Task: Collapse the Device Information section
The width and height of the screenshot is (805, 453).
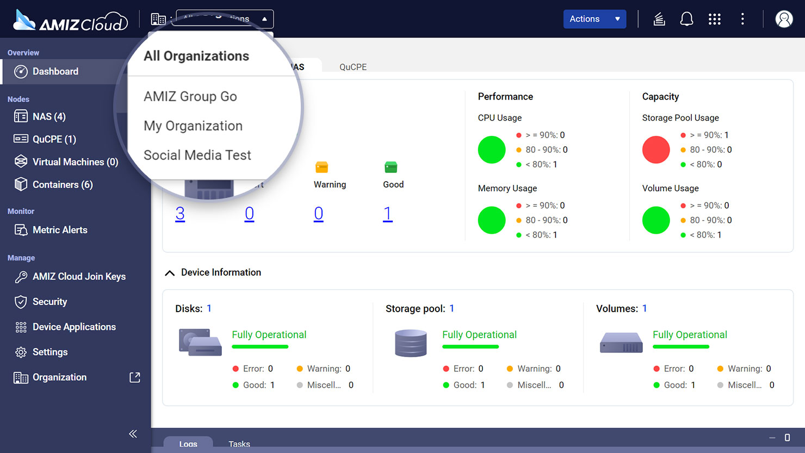Action: tap(170, 272)
